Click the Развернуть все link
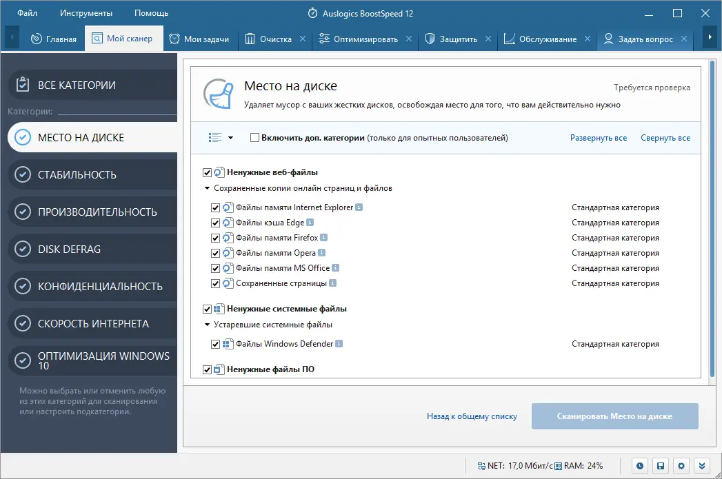The width and height of the screenshot is (722, 479). coord(598,138)
